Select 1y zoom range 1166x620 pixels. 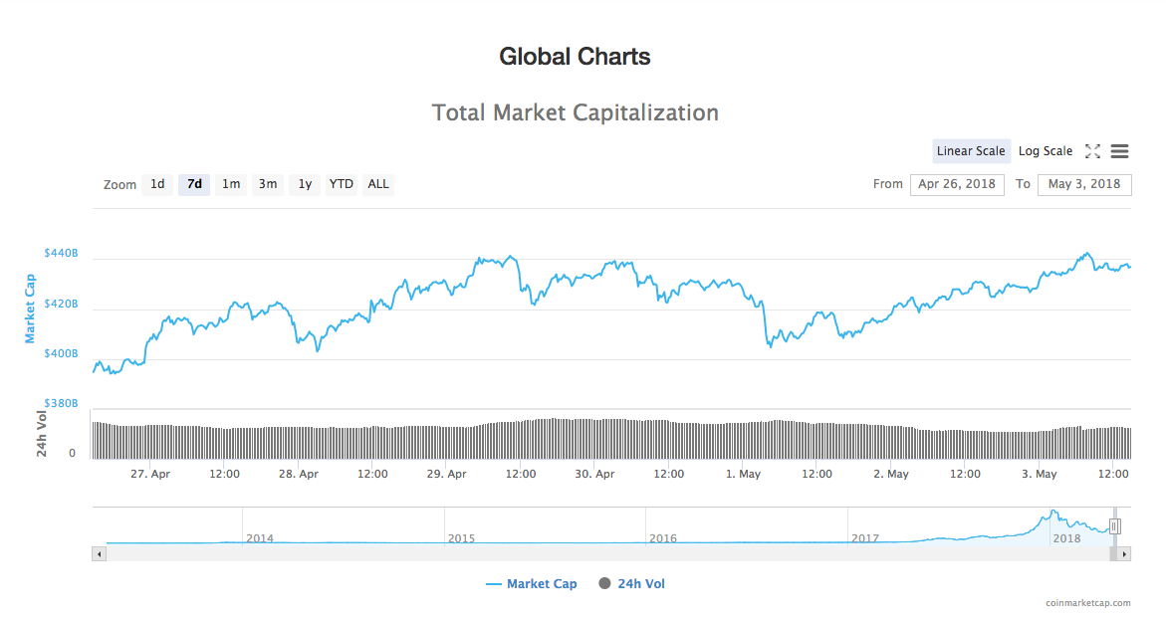(x=305, y=184)
